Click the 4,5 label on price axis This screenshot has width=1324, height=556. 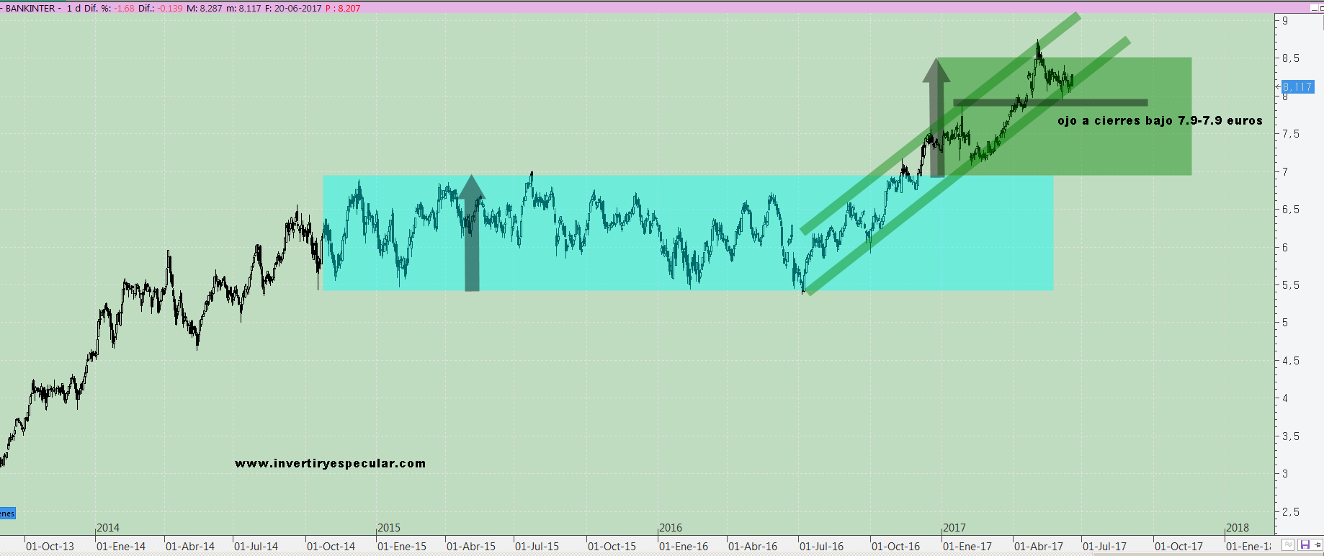pyautogui.click(x=1291, y=361)
